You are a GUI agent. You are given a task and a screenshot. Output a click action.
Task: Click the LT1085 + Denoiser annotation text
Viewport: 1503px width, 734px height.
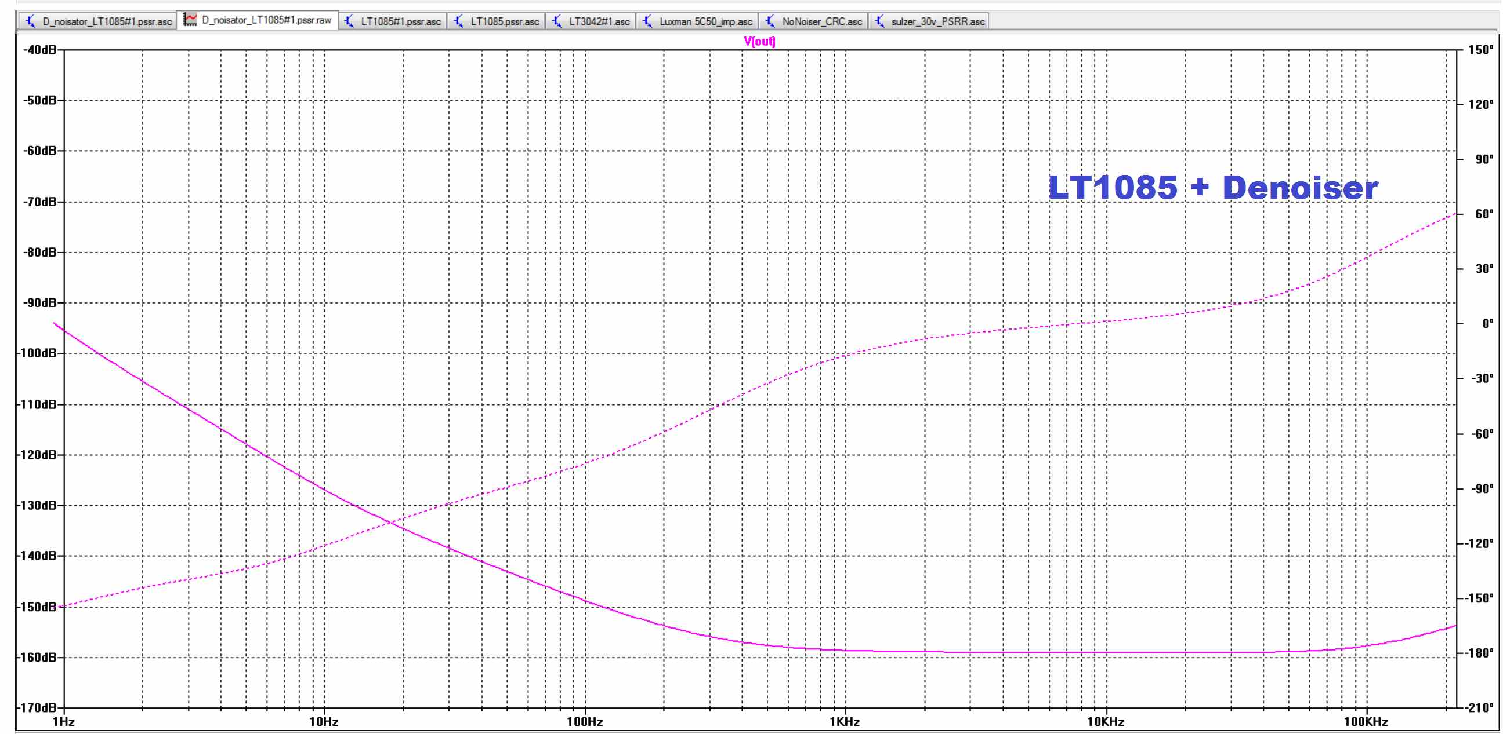[1213, 188]
